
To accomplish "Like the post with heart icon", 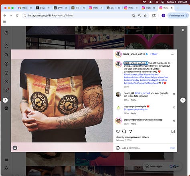I will click(117, 131).
